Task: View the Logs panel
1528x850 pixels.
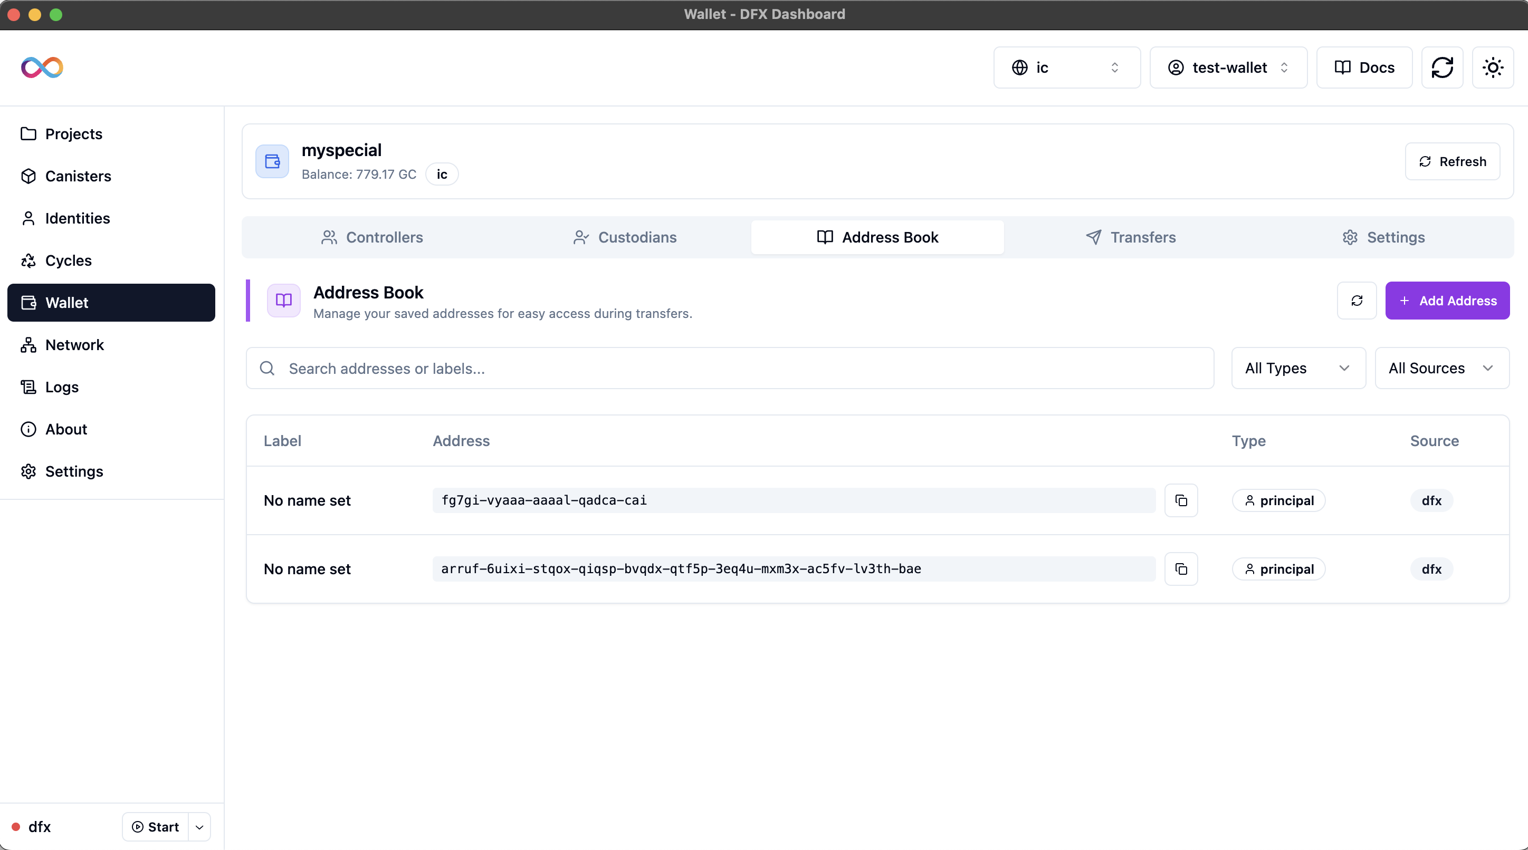Action: click(62, 387)
